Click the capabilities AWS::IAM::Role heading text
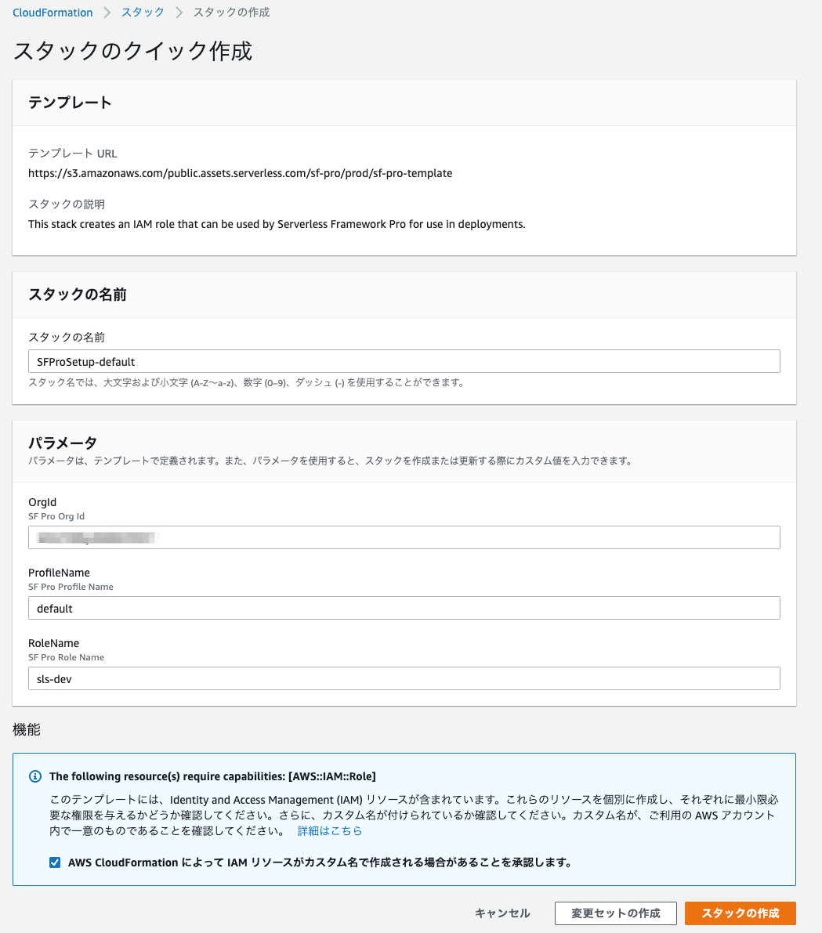Image resolution: width=822 pixels, height=933 pixels. (212, 776)
